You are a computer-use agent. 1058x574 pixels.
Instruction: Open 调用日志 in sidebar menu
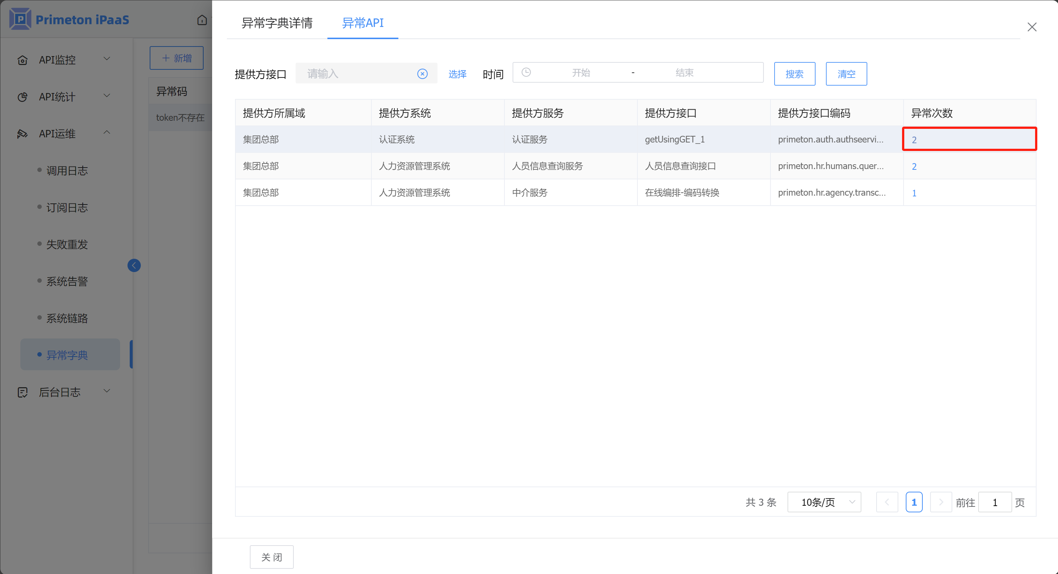point(67,171)
